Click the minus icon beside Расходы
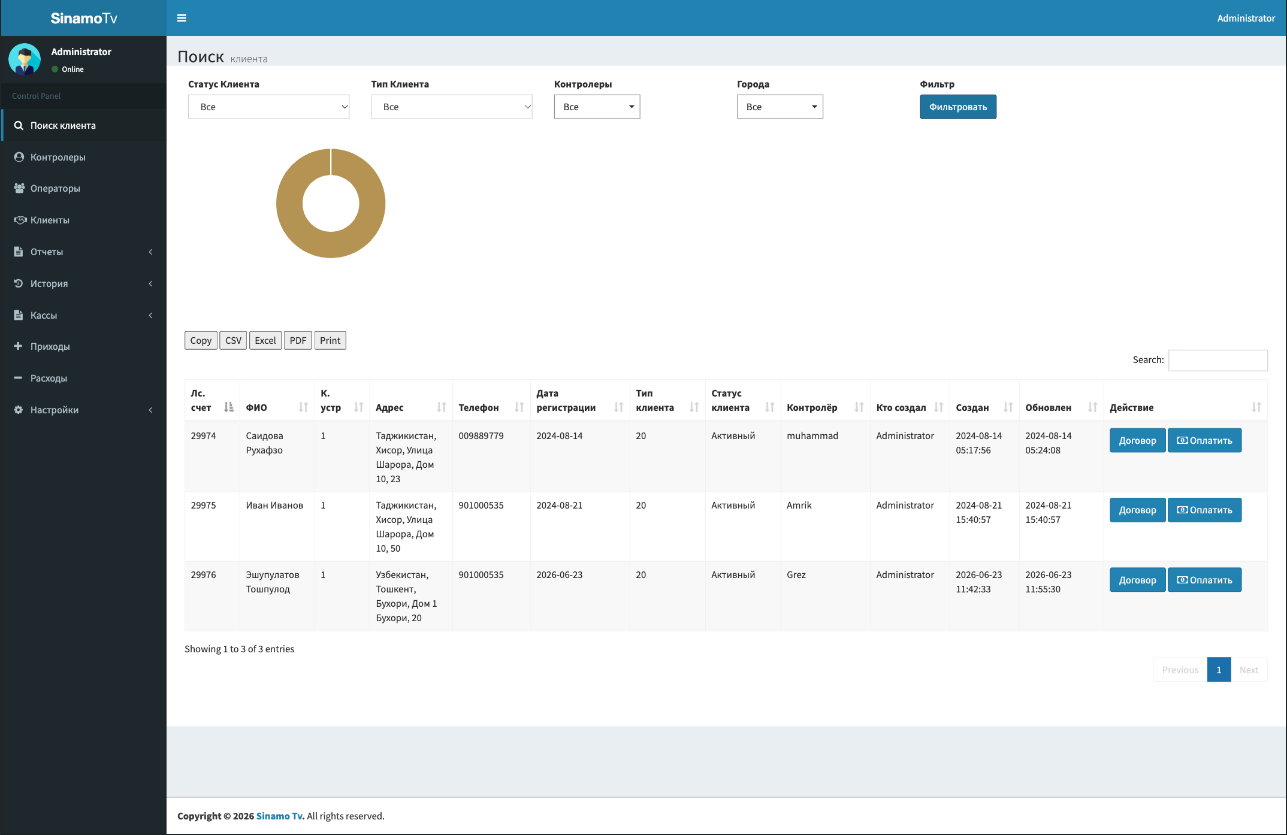 click(x=18, y=378)
